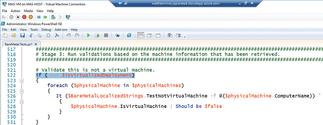Pause the virtual machine from the VM toolbar
The image size is (323, 125).
click(x=39, y=17)
